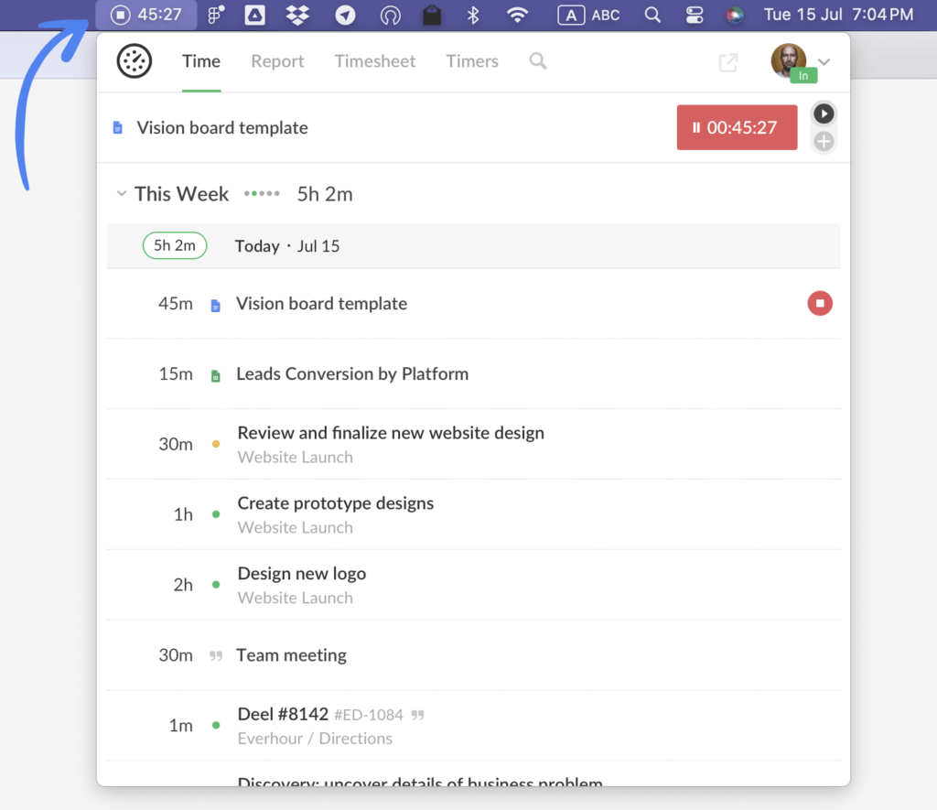The height and width of the screenshot is (810, 937).
Task: Select the Design new logo entry
Action: point(302,574)
